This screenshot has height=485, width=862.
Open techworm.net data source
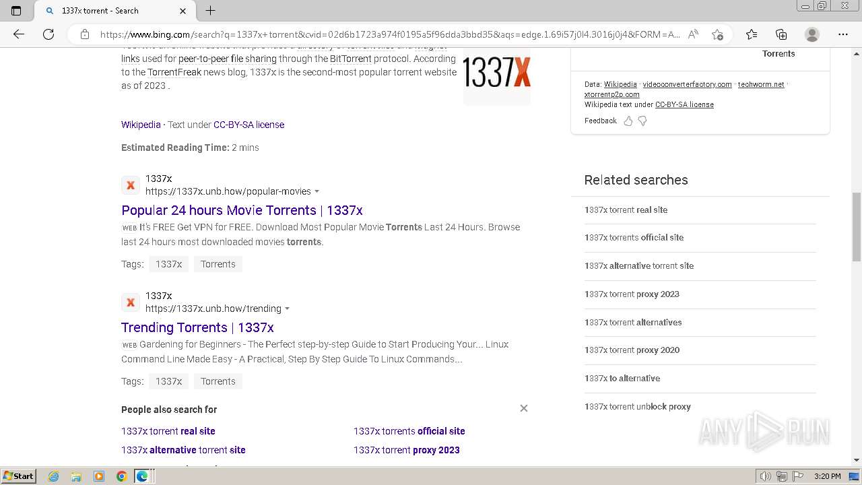coord(761,85)
